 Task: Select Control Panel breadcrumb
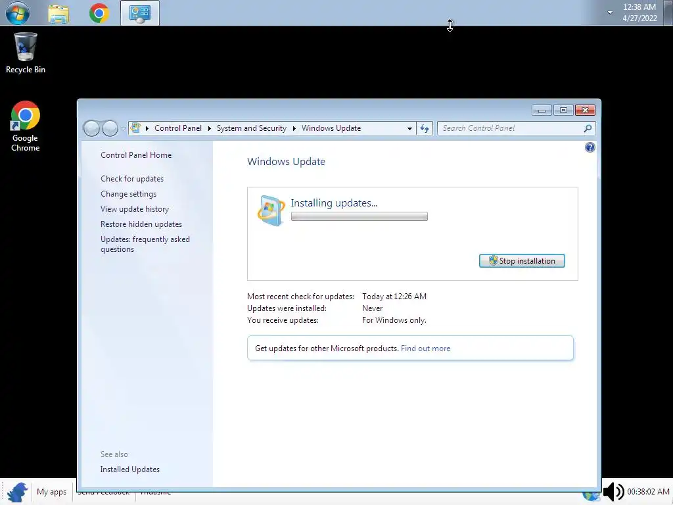[178, 128]
